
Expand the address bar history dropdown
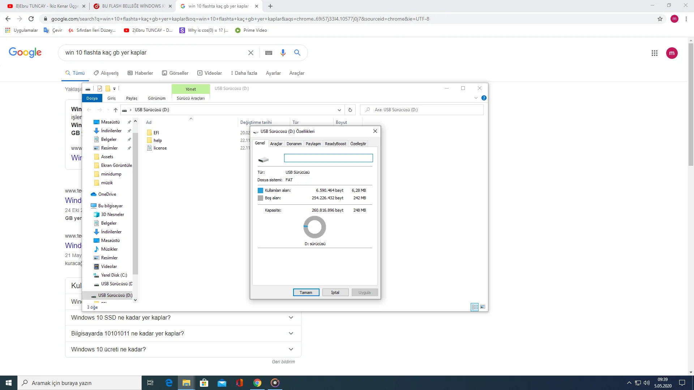pyautogui.click(x=339, y=110)
